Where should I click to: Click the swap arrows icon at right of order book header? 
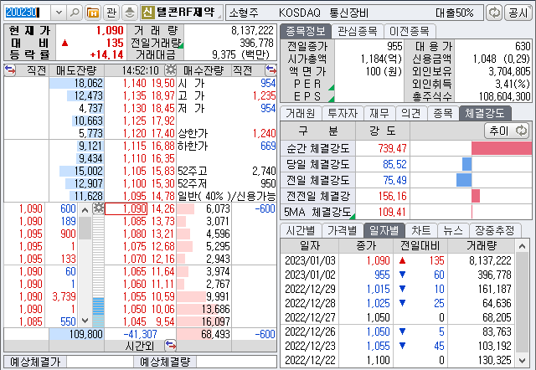(x=271, y=70)
